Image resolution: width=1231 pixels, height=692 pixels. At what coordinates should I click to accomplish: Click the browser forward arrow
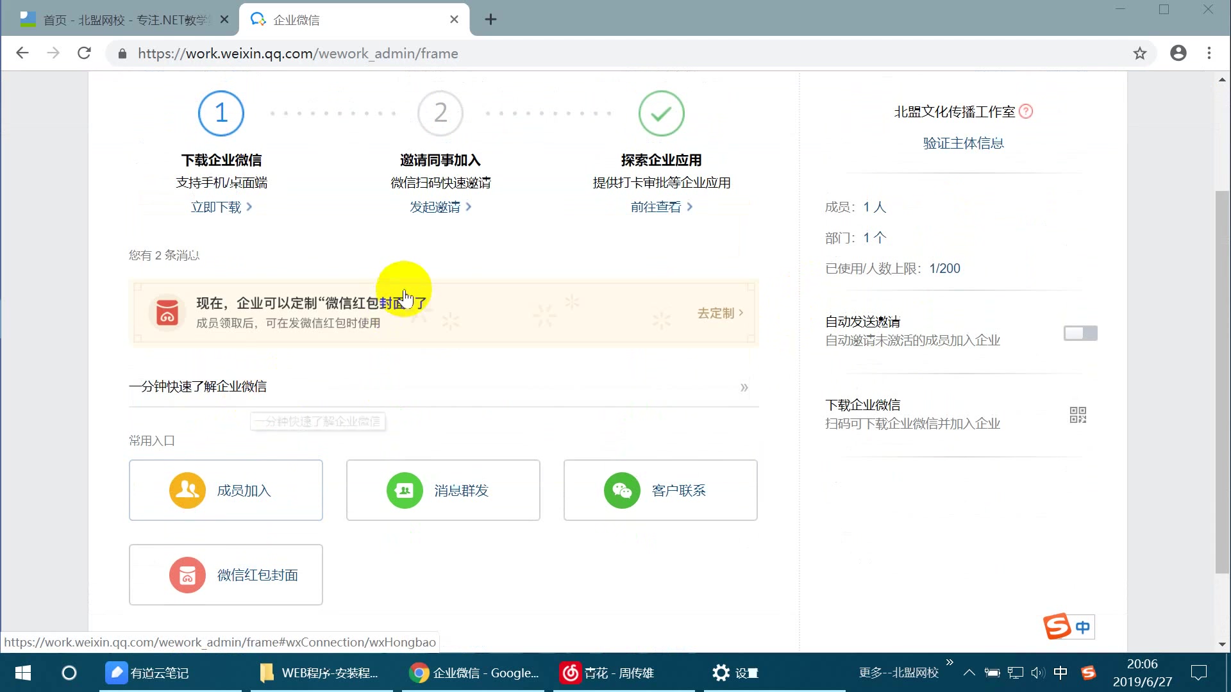53,53
